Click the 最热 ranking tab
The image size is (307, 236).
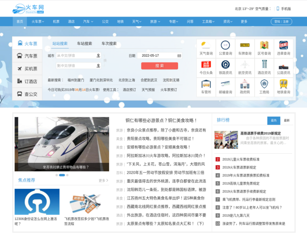(274, 120)
